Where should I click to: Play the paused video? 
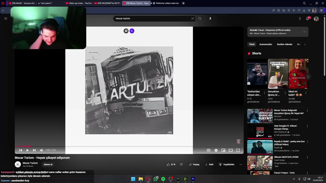[28, 150]
